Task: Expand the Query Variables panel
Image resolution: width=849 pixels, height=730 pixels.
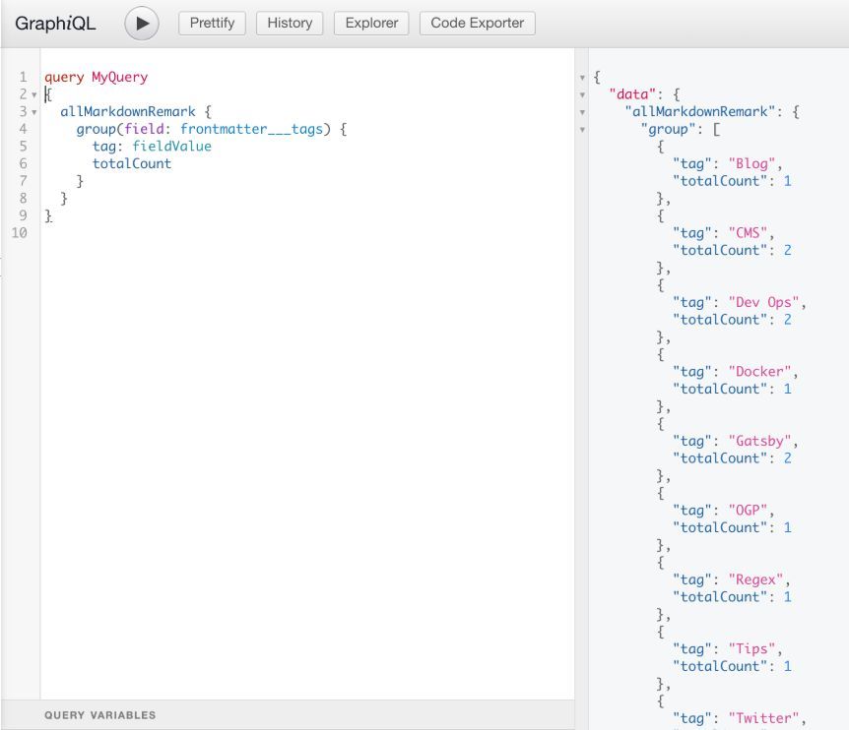Action: 288,715
